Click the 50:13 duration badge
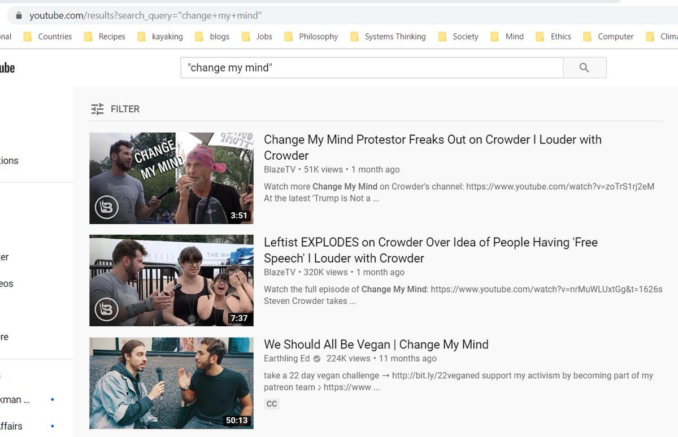This screenshot has width=678, height=437. click(x=237, y=421)
